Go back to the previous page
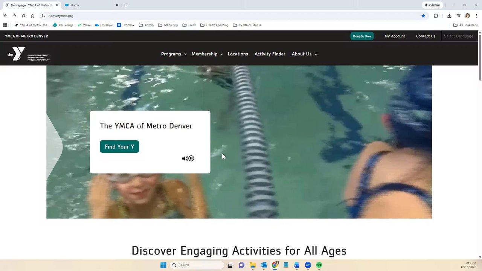 coord(5,16)
